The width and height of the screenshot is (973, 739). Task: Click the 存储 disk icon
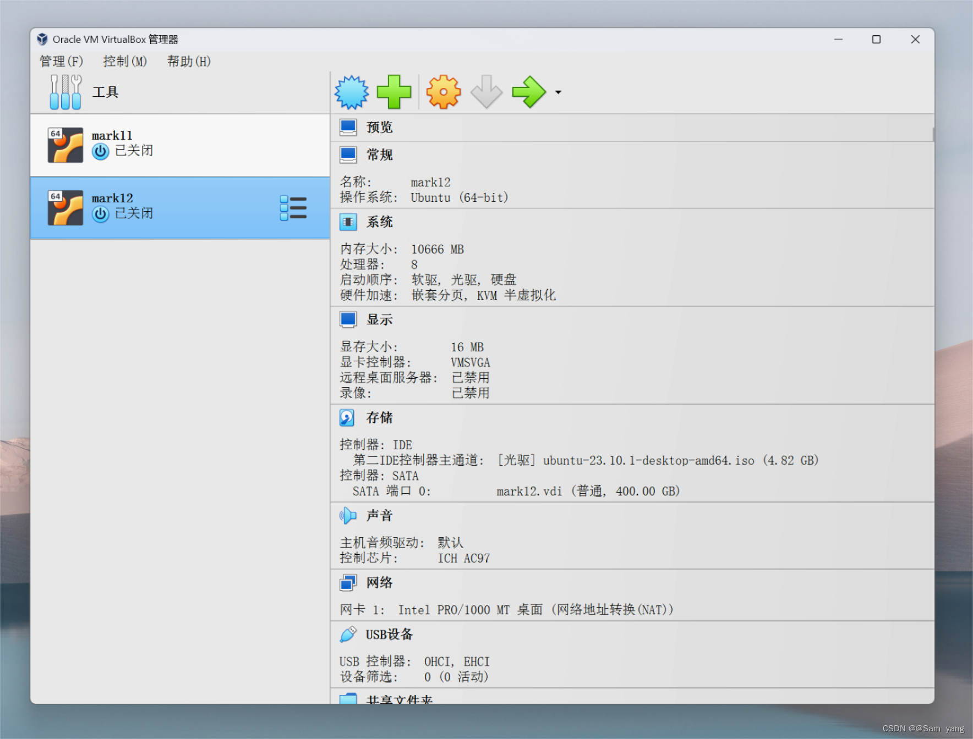pyautogui.click(x=347, y=418)
